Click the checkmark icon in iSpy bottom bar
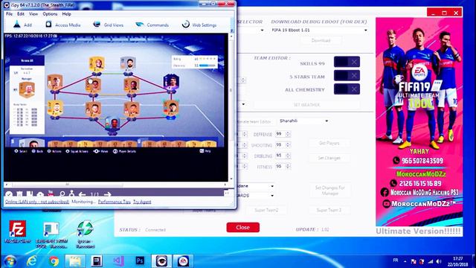 (9, 194)
